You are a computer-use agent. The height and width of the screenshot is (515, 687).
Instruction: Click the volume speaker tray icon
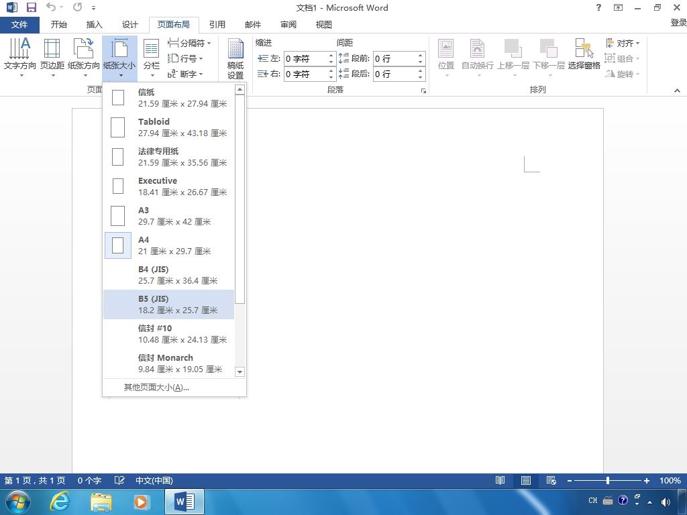pyautogui.click(x=666, y=502)
